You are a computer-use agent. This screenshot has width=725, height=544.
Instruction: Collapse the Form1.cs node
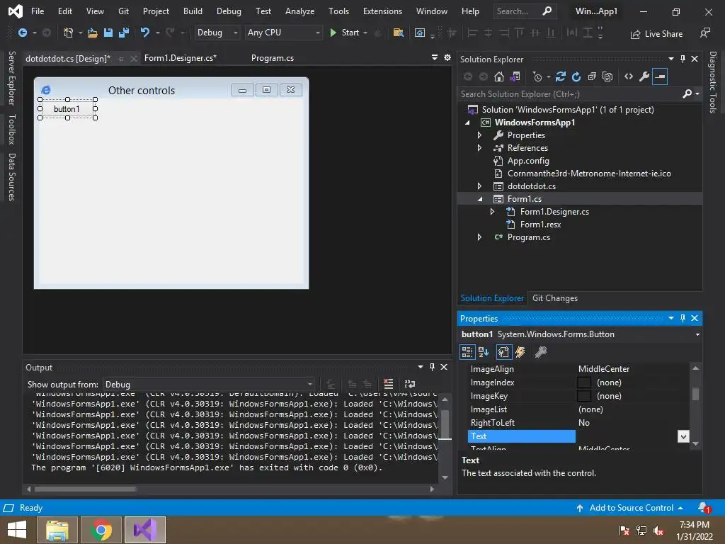click(479, 199)
